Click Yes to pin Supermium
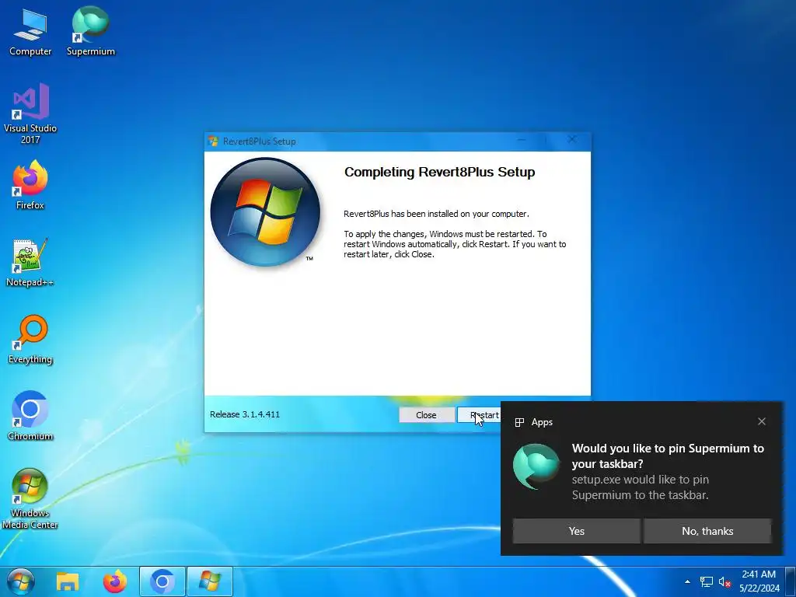The height and width of the screenshot is (597, 796). pos(576,531)
